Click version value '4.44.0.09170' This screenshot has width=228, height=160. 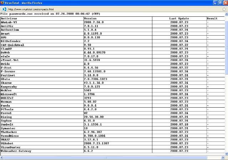pos(95,52)
